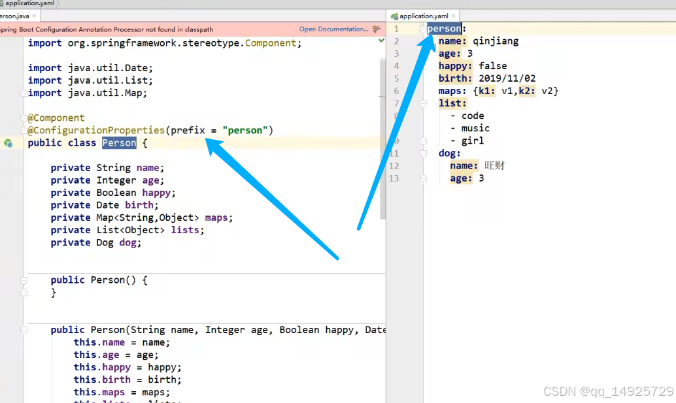Collapse the list section in application.yaml

422,105
